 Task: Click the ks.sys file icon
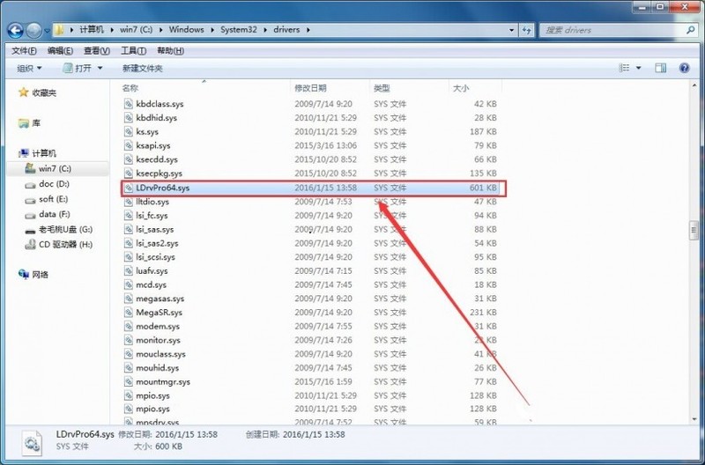[129, 131]
